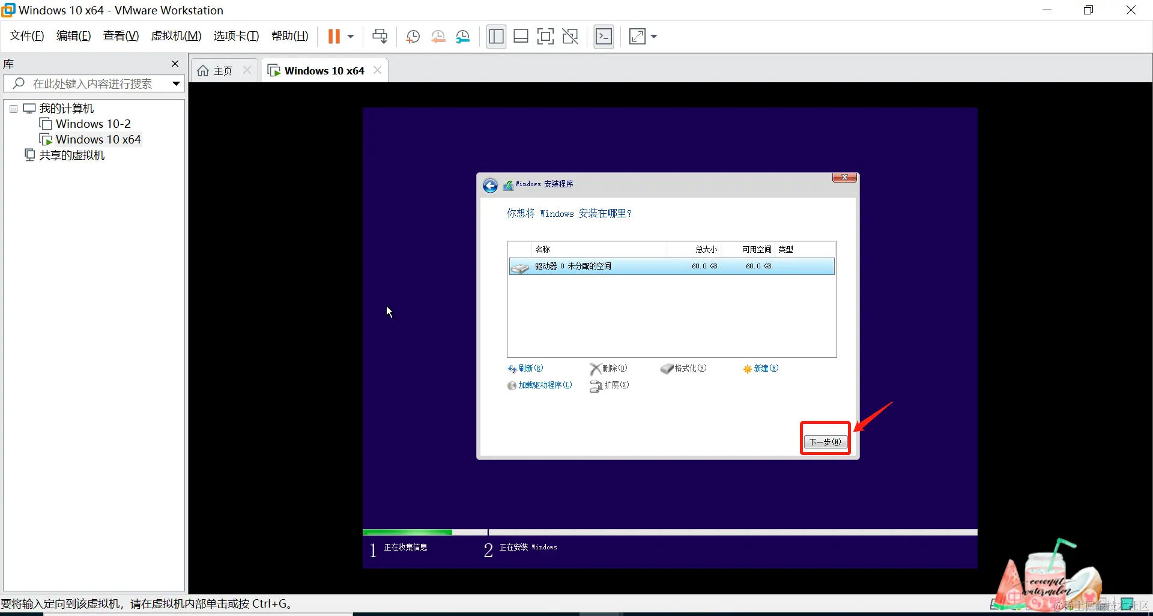Click the 可用空间 column header
Screen dimensions: 1153x616
[x=756, y=249]
